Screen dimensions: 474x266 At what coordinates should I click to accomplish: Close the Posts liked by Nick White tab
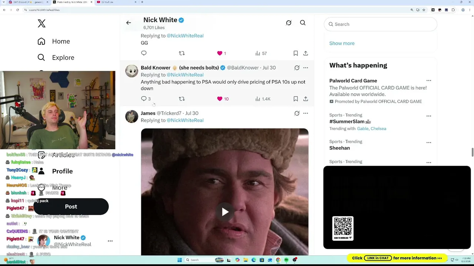(x=91, y=2)
